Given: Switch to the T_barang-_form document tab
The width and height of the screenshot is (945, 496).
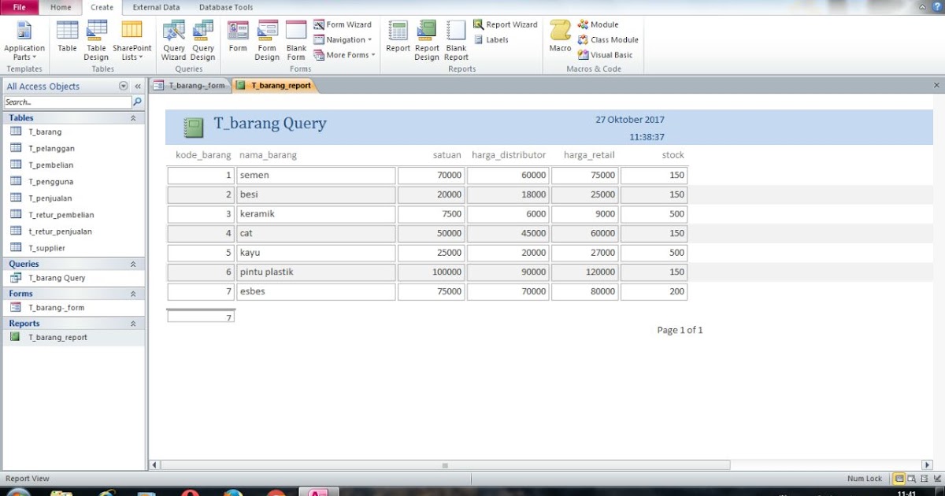Looking at the screenshot, I should pos(190,85).
